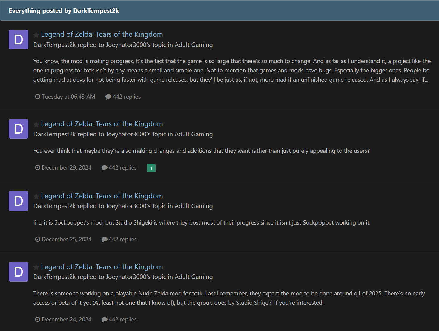This screenshot has width=439, height=331.
Task: Click the star icon on the December 29 post title
Action: pos(36,124)
